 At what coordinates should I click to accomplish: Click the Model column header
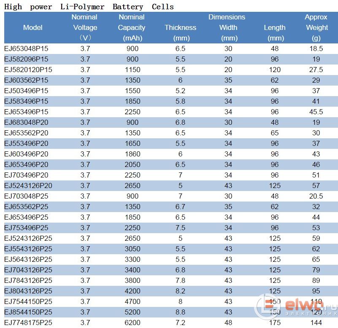click(x=33, y=28)
